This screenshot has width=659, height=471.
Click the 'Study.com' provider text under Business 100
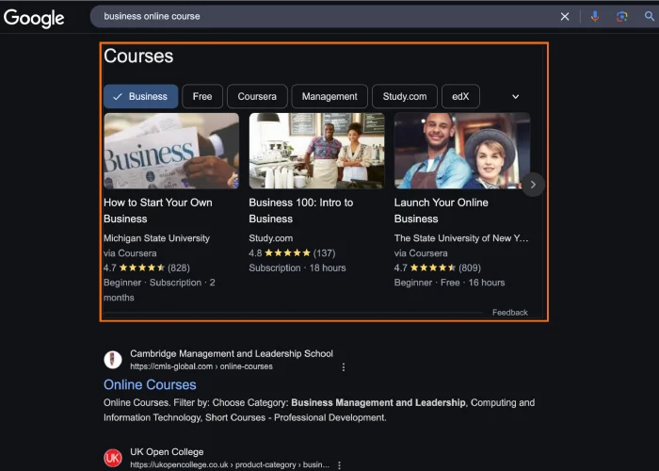pyautogui.click(x=271, y=238)
